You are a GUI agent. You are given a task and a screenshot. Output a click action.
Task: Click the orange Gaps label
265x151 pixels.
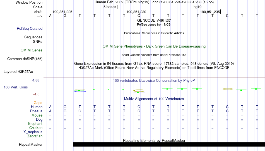click(x=38, y=103)
